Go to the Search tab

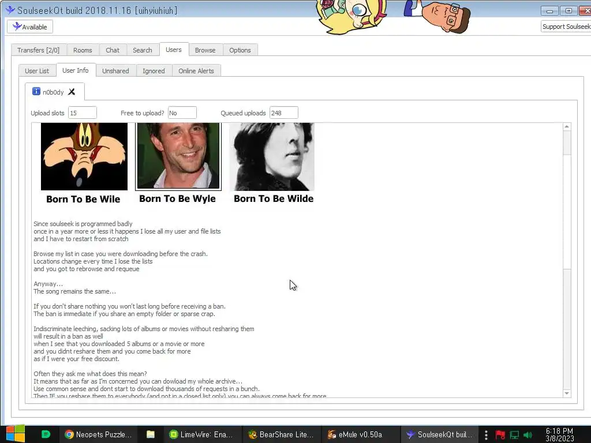(x=143, y=50)
